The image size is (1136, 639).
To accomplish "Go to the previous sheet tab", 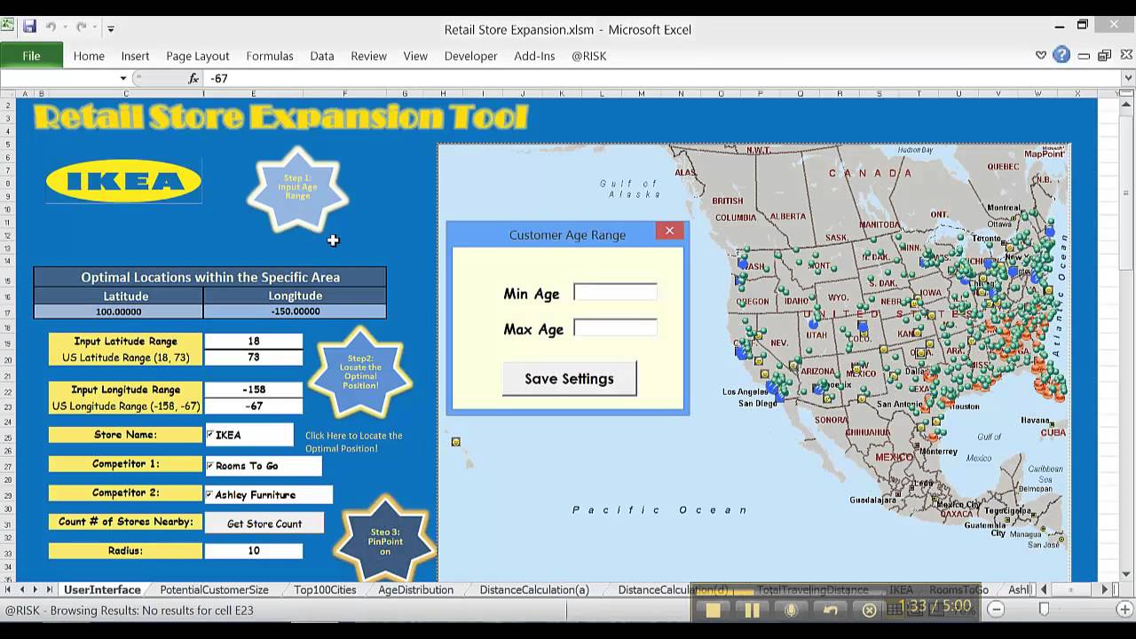I will point(22,589).
